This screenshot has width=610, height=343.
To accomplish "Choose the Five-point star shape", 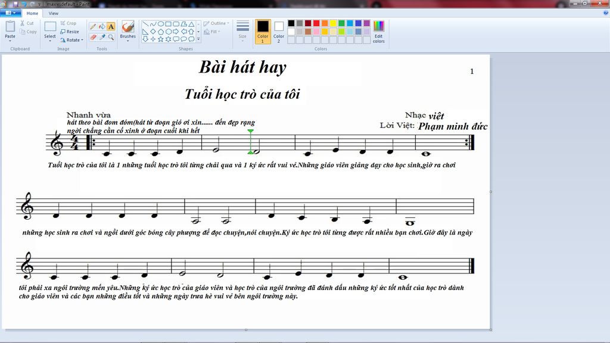I will tap(161, 39).
